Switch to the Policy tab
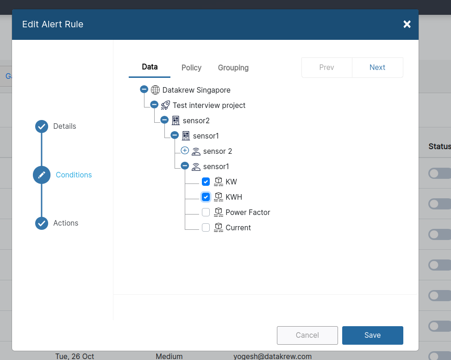Viewport: 451px width, 360px height. pyautogui.click(x=191, y=68)
